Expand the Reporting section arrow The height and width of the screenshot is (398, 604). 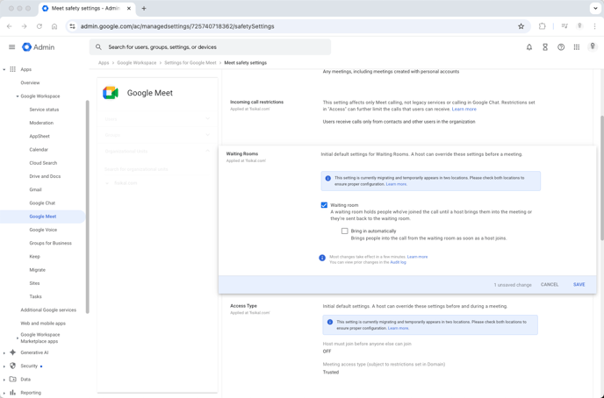[x=4, y=393]
